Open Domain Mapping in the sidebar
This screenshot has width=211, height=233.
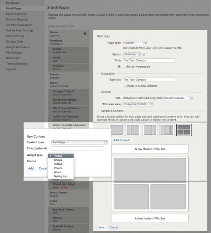17,19
